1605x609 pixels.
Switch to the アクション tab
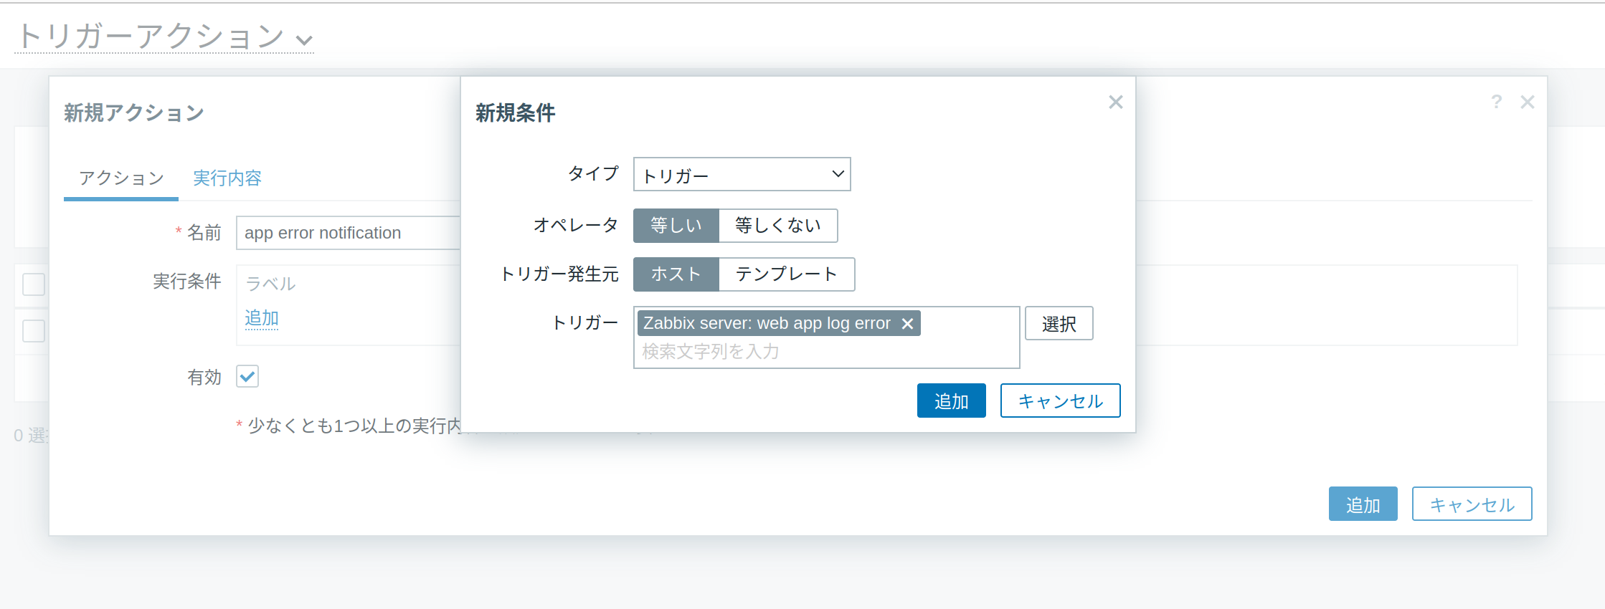point(121,178)
